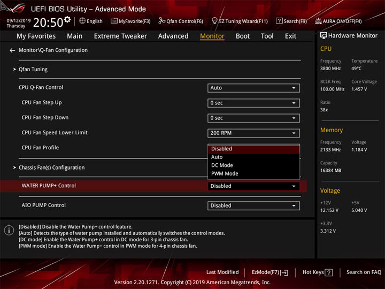
Task: Click the Hot Keys question mark icon
Action: 328,272
